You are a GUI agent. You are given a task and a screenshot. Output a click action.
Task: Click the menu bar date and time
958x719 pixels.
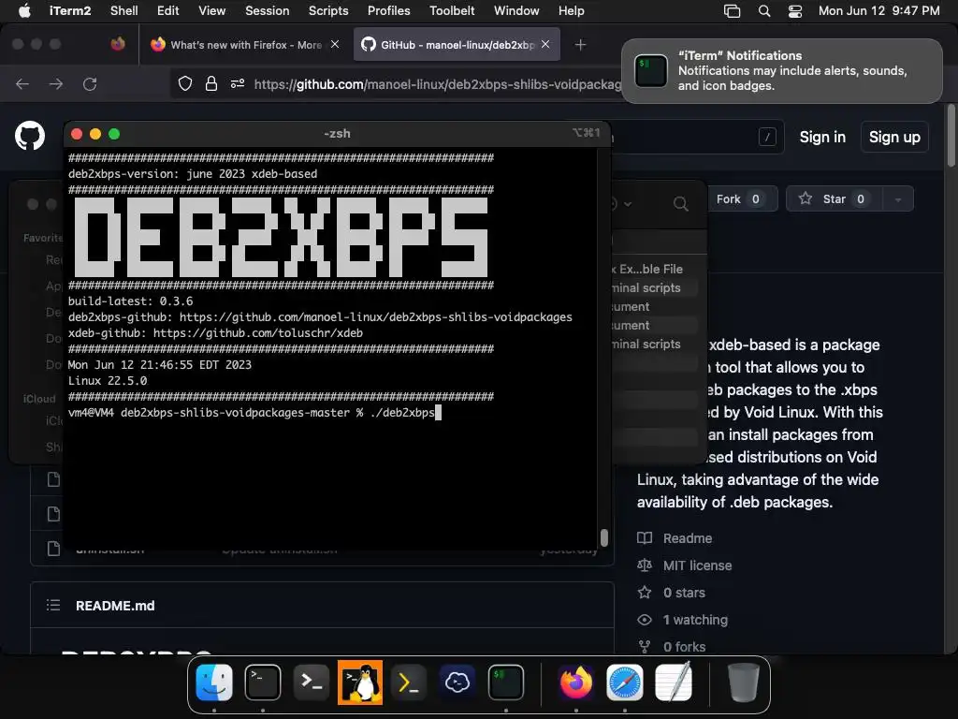tap(878, 10)
